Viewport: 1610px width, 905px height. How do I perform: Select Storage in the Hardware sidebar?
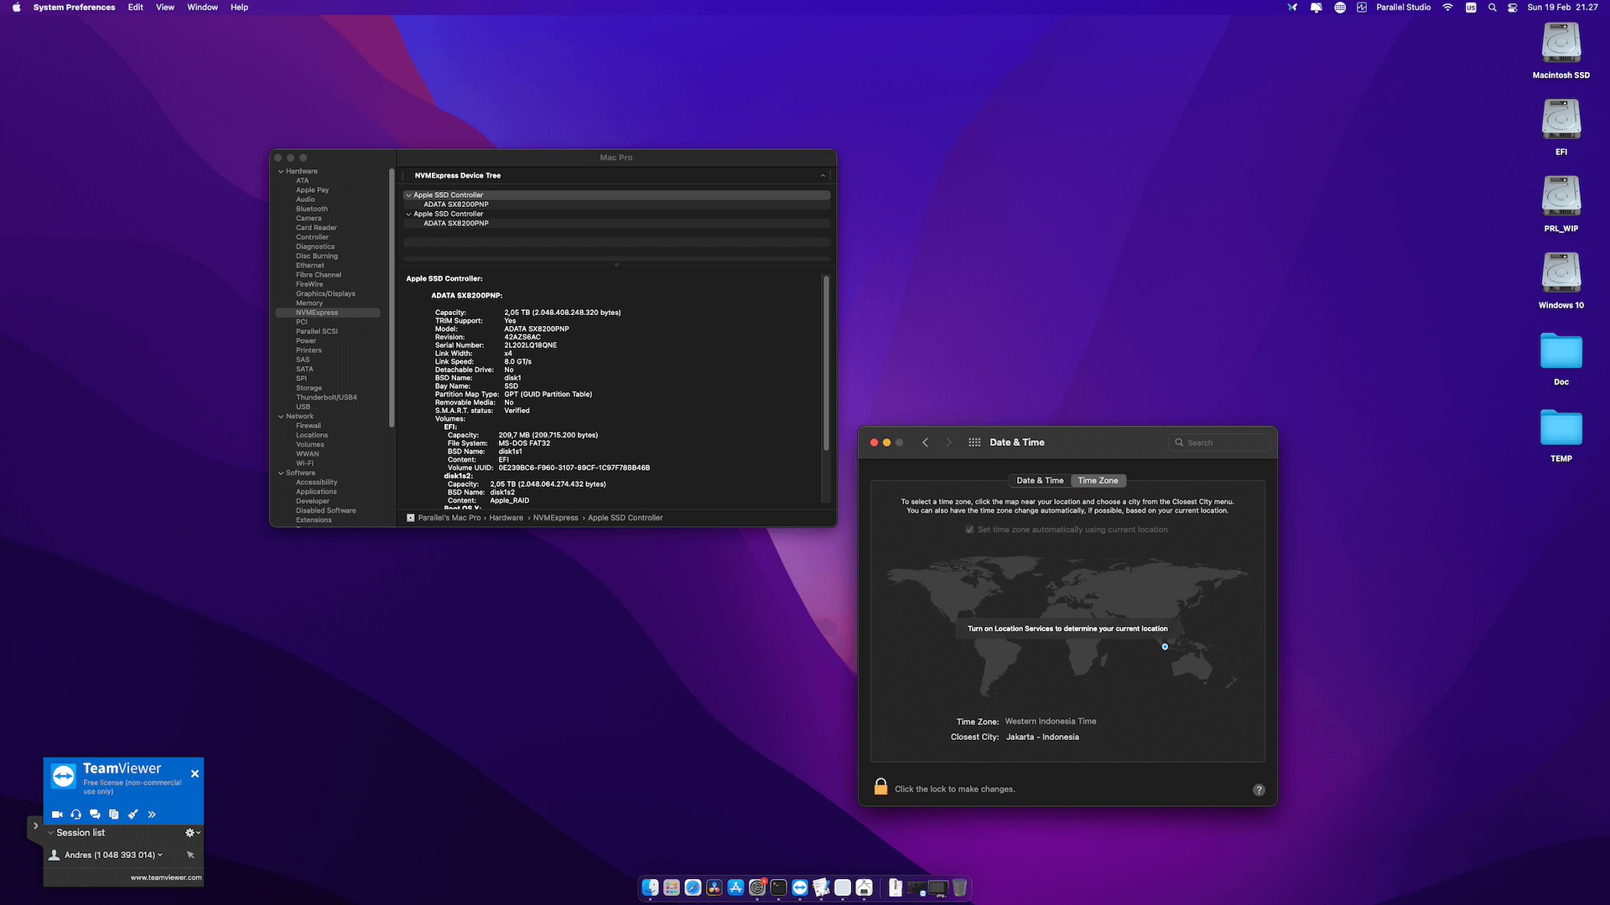click(309, 388)
